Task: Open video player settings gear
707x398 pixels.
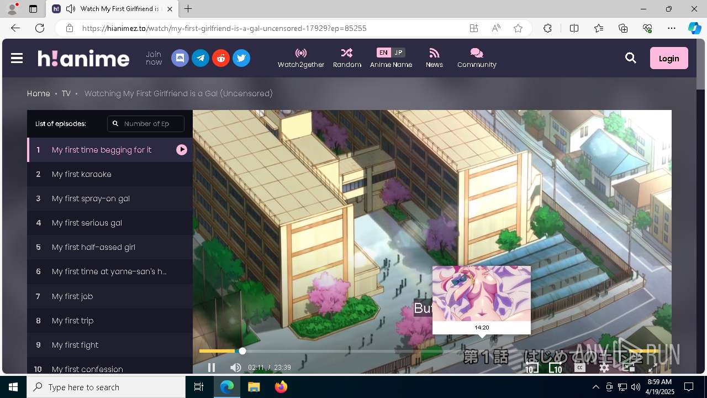Action: [604, 368]
